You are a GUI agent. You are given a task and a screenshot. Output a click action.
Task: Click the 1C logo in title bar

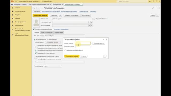click(13, 1)
